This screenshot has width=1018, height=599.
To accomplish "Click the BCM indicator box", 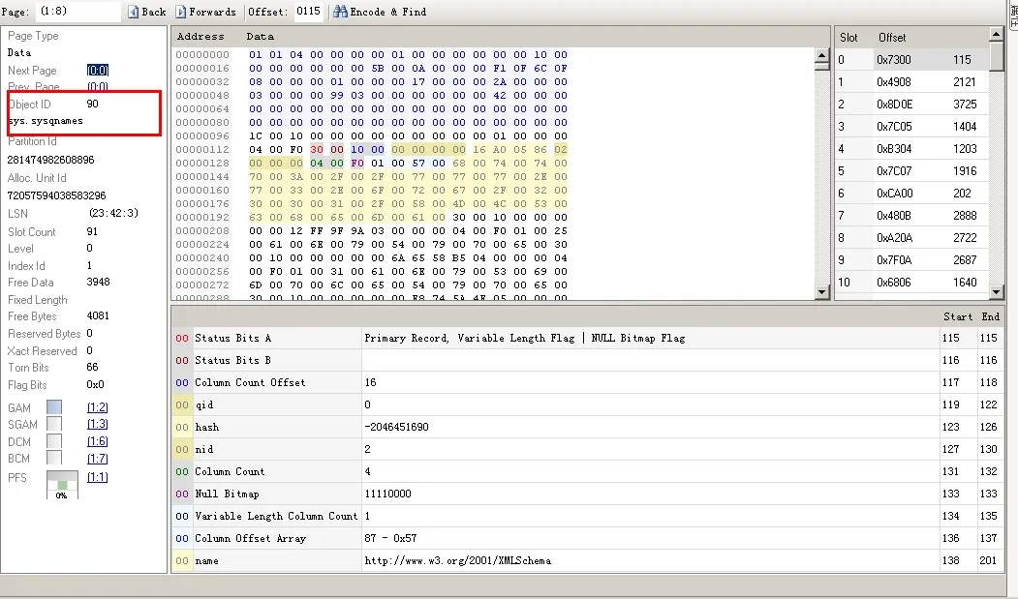I will [54, 458].
